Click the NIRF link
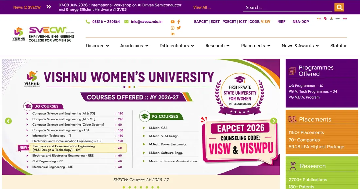 [x=281, y=22]
